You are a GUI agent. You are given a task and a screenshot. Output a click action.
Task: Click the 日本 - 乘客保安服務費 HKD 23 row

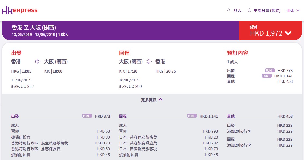168,137
